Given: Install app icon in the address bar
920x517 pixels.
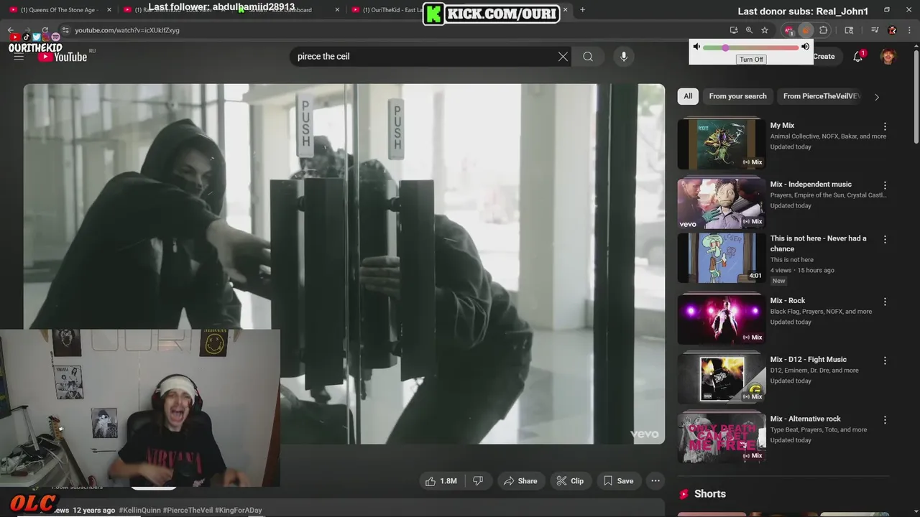Looking at the screenshot, I should tap(734, 30).
